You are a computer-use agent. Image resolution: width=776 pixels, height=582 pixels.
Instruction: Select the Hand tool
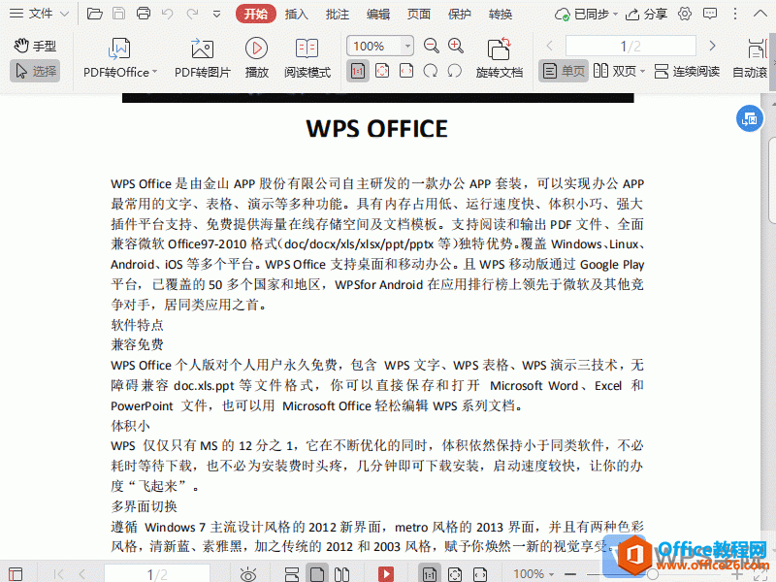(34, 45)
